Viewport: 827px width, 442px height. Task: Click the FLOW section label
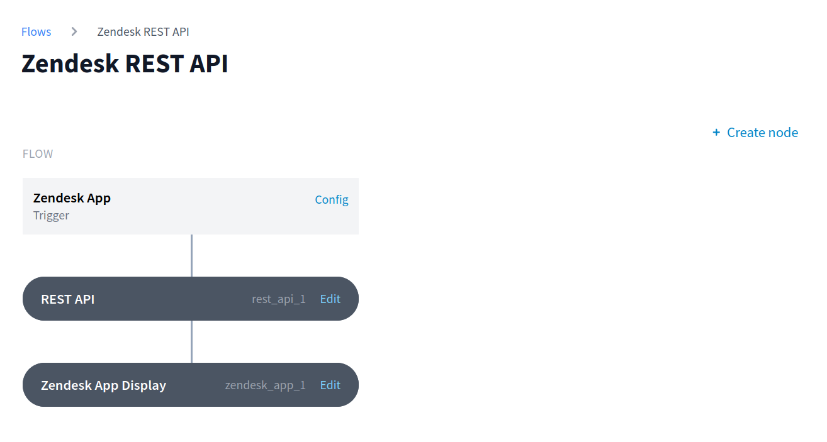[37, 153]
